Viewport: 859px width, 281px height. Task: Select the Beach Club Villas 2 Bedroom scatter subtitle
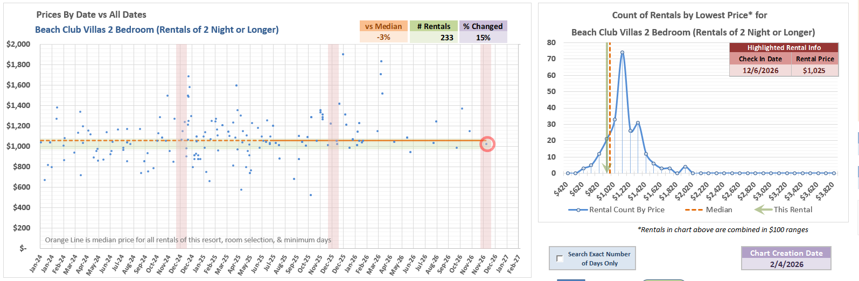[x=157, y=30]
